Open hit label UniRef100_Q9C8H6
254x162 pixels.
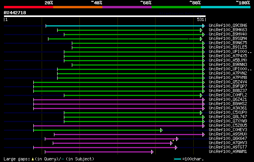[x=228, y=25]
